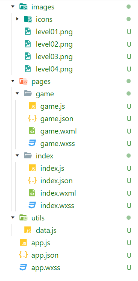Click the green status dot beside images

coord(129,7)
